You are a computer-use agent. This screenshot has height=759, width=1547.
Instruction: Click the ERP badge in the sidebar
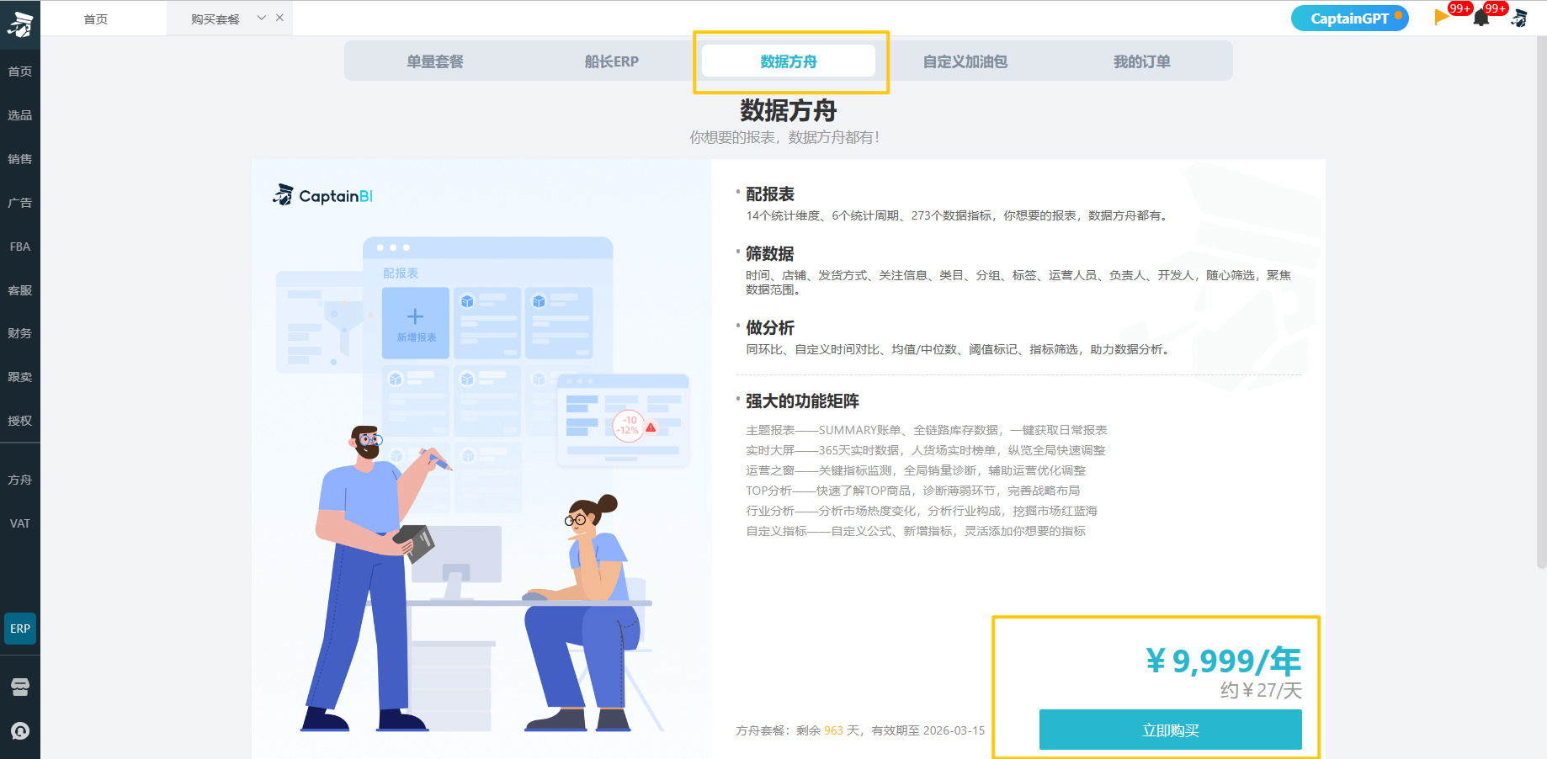pos(20,629)
